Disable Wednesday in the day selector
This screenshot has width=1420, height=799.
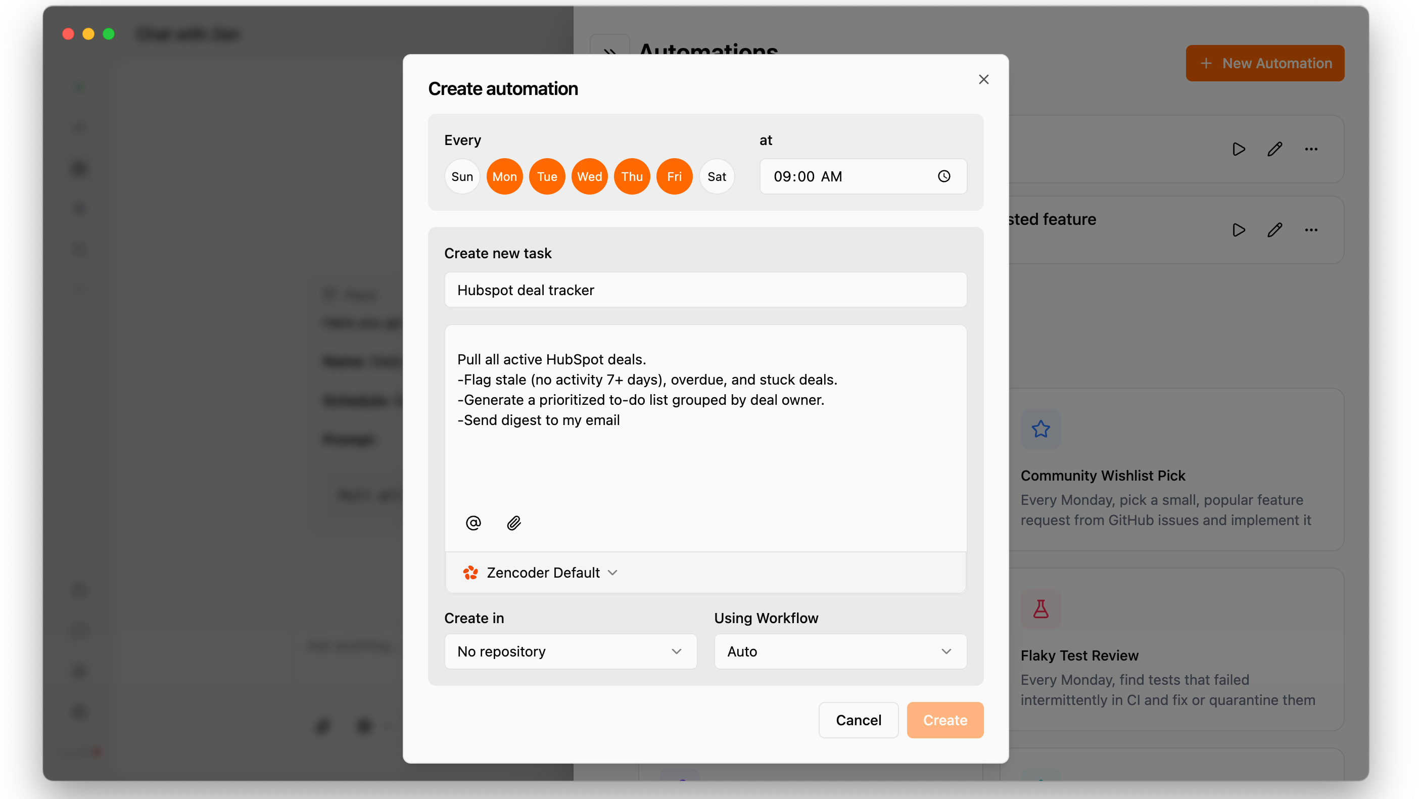(589, 176)
